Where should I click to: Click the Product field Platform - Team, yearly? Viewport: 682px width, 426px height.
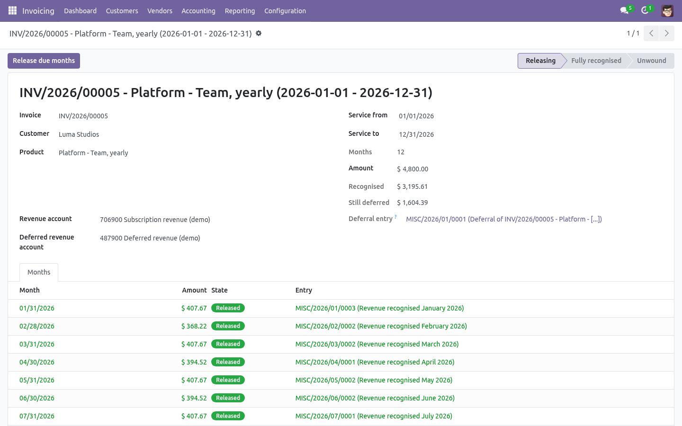coord(93,153)
